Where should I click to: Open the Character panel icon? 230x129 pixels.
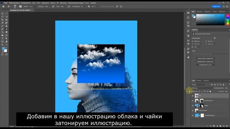[188, 40]
